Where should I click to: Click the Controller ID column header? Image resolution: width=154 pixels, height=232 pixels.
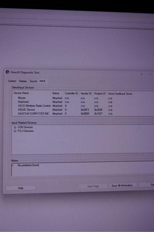(x=71, y=93)
